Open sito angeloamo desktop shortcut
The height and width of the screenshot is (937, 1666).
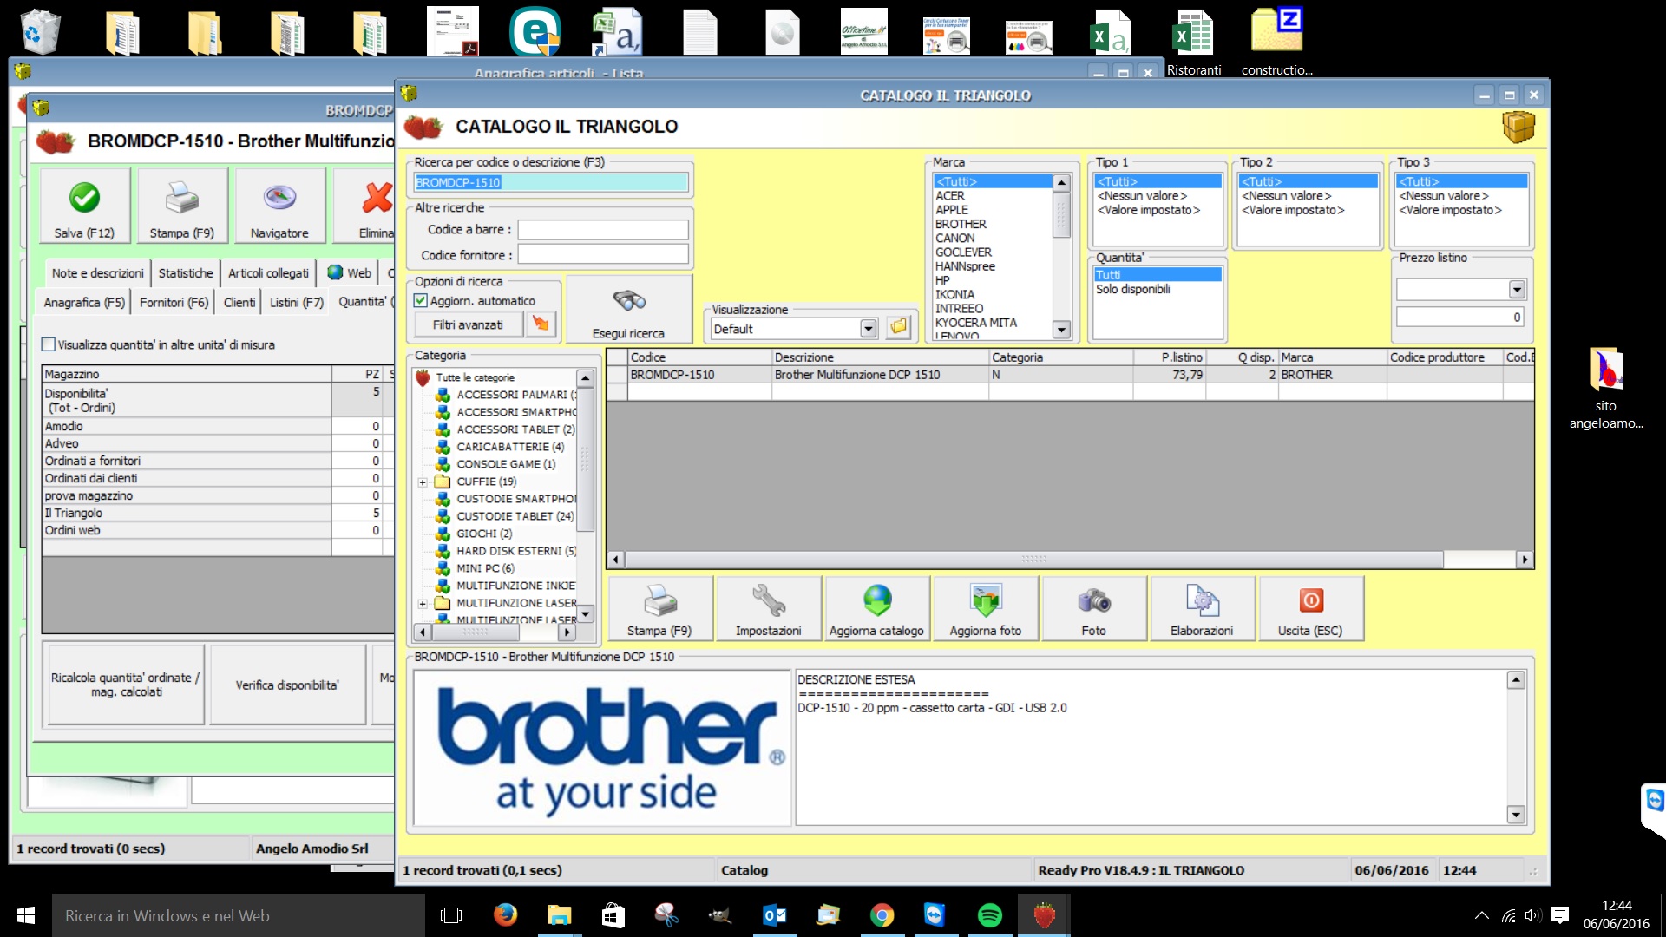1605,388
